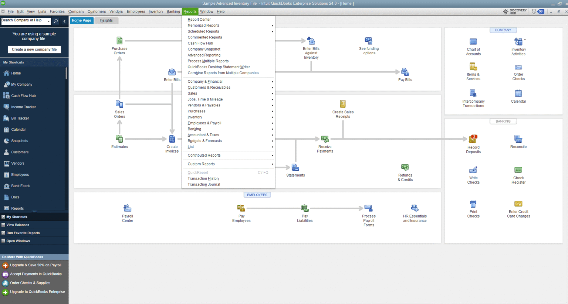Click the search magnifier icon

pos(55,21)
